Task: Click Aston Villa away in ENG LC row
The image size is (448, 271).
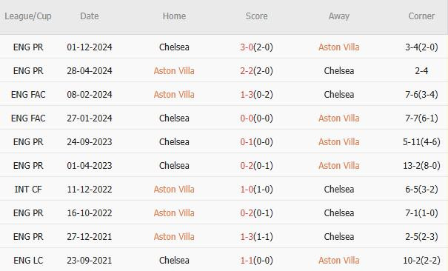Action: click(x=339, y=261)
